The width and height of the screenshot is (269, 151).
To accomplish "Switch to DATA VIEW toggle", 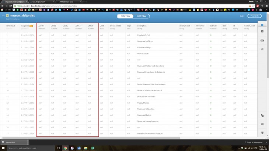I will pos(125,16).
